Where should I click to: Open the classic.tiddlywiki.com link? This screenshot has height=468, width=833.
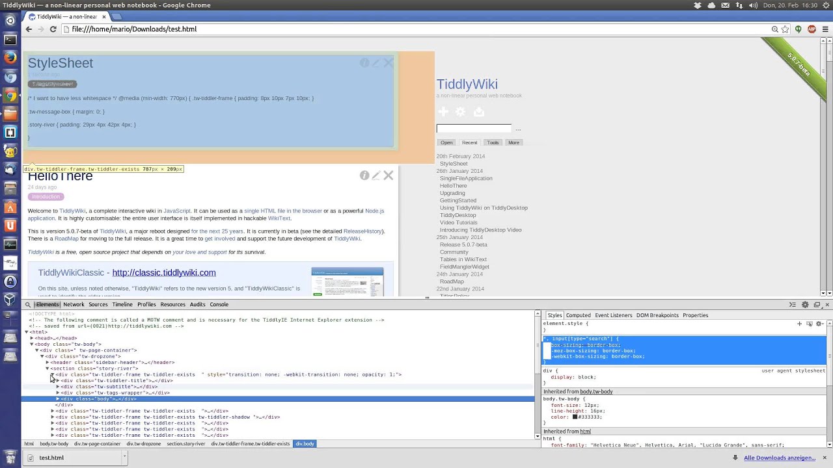tap(164, 272)
